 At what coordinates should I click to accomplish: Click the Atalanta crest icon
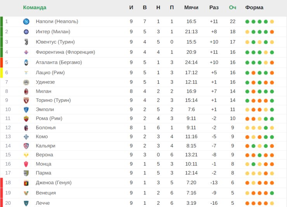coord(26,63)
